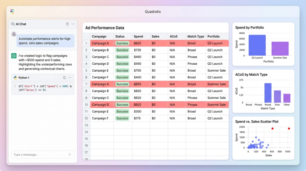Screen dimensions: 306x171
Task: Click Campaign D cell in row 10
Action: 102,105
